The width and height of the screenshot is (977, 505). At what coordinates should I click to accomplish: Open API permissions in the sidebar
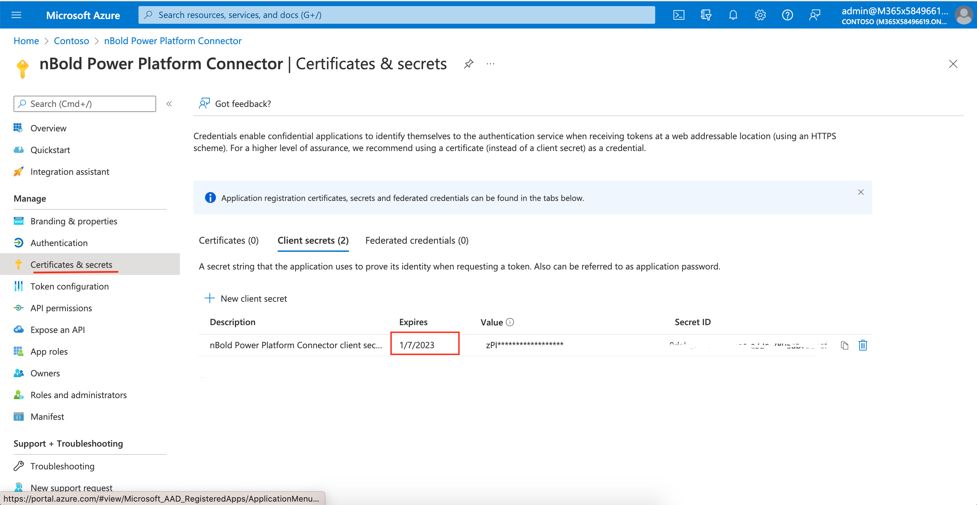(x=61, y=308)
